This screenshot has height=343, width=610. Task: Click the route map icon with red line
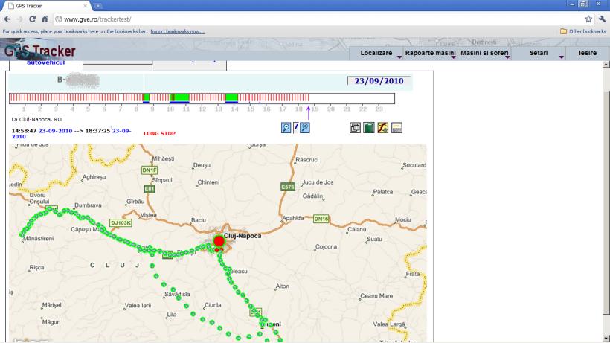(x=382, y=128)
